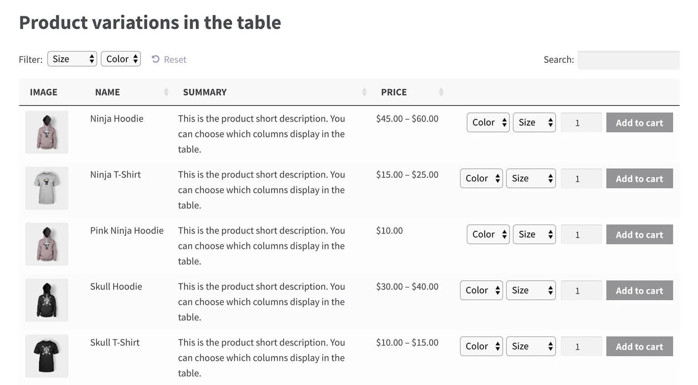Open the Size filter dropdown
The width and height of the screenshot is (698, 385).
pos(72,59)
